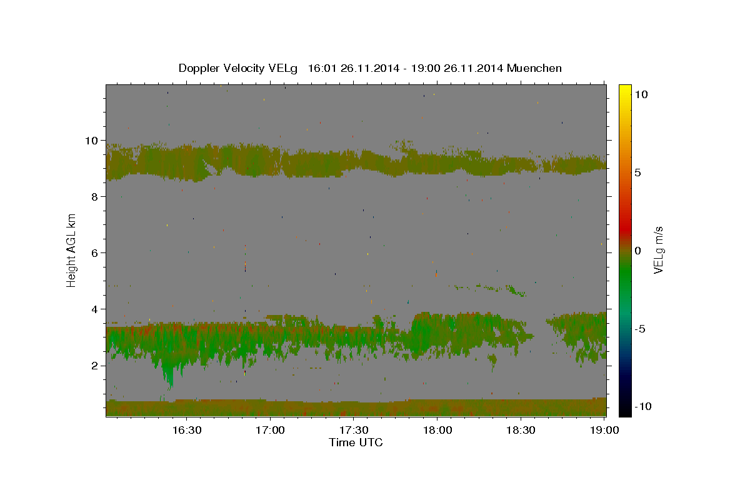Viewport: 750px width, 500px height.
Task: Click the '18:30' time axis label
Action: pos(520,430)
